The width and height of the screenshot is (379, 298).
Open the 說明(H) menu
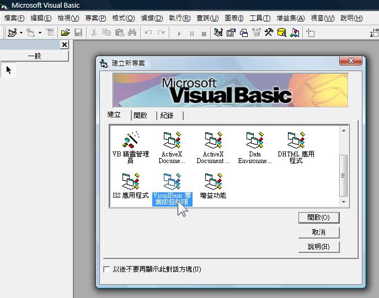coord(351,18)
